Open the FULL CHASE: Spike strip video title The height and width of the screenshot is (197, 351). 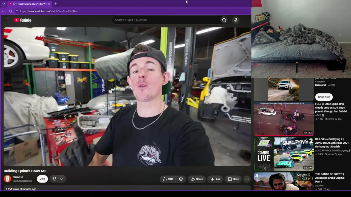click(332, 108)
